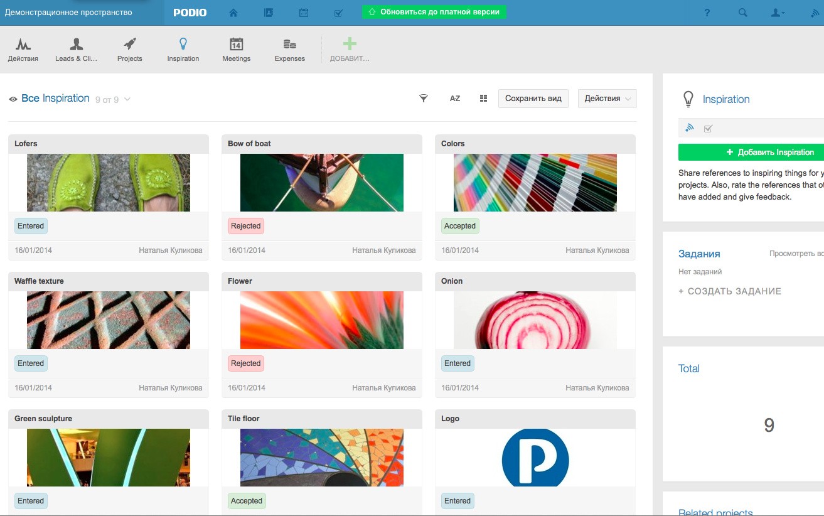Open the tasks checkmark icon in top bar
The height and width of the screenshot is (516, 824).
point(338,13)
